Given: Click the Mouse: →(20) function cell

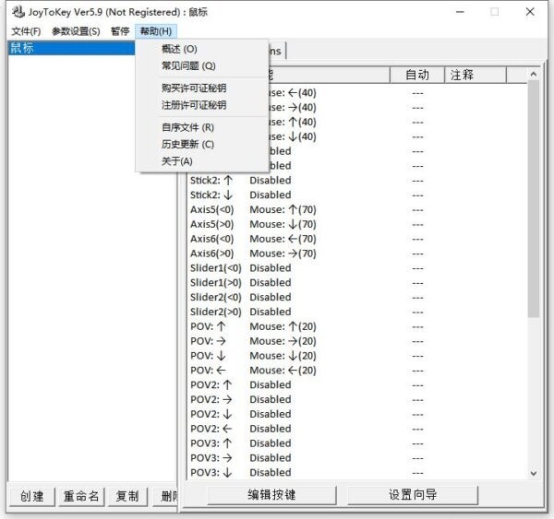Looking at the screenshot, I should [x=283, y=341].
